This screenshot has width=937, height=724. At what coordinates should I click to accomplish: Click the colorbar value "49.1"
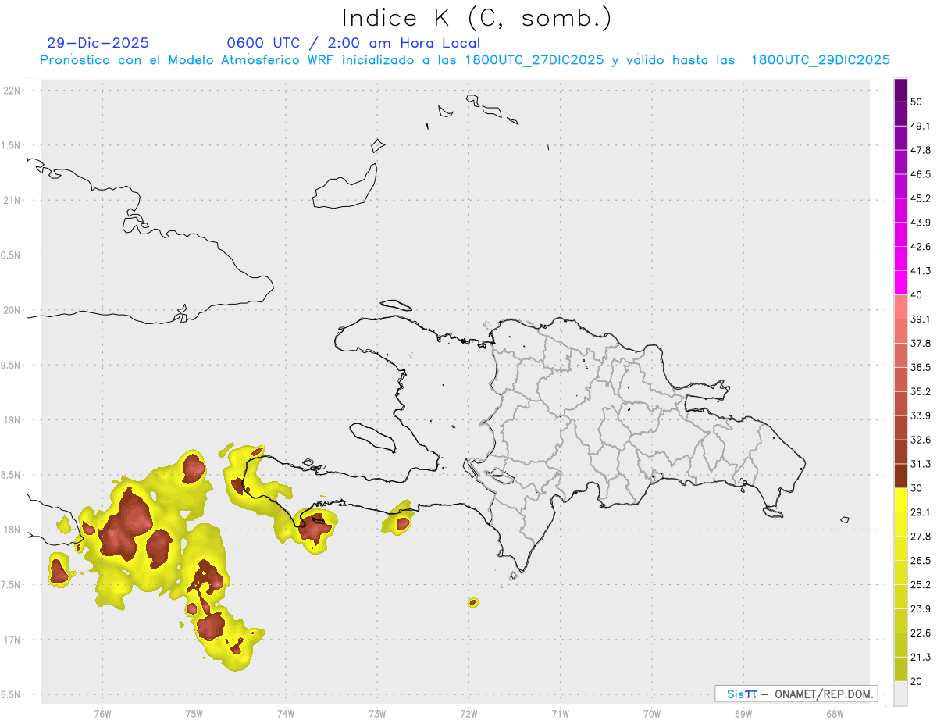click(x=921, y=126)
